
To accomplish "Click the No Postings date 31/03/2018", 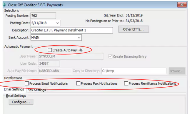I will click(x=134, y=21).
